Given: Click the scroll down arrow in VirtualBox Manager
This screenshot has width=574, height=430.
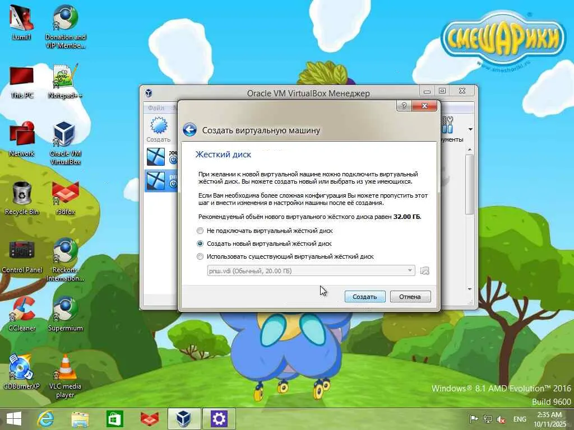Looking at the screenshot, I should 470,289.
